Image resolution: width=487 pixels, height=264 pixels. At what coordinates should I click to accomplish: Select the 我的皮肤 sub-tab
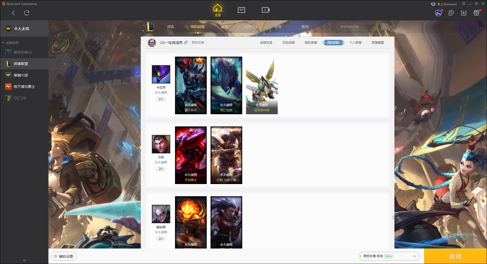(x=333, y=43)
